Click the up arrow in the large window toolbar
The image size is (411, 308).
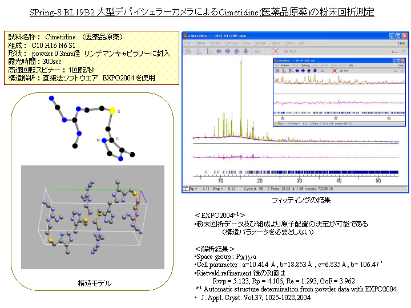pos(236,51)
